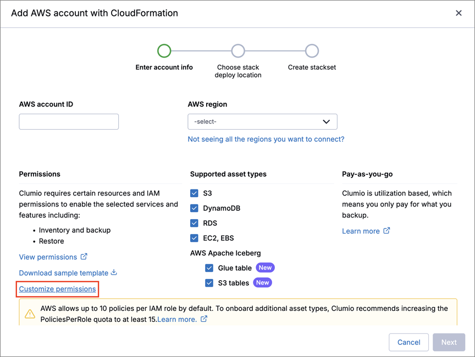Toggle the EC2, EBS checkbox
This screenshot has width=475, height=357.
point(194,238)
